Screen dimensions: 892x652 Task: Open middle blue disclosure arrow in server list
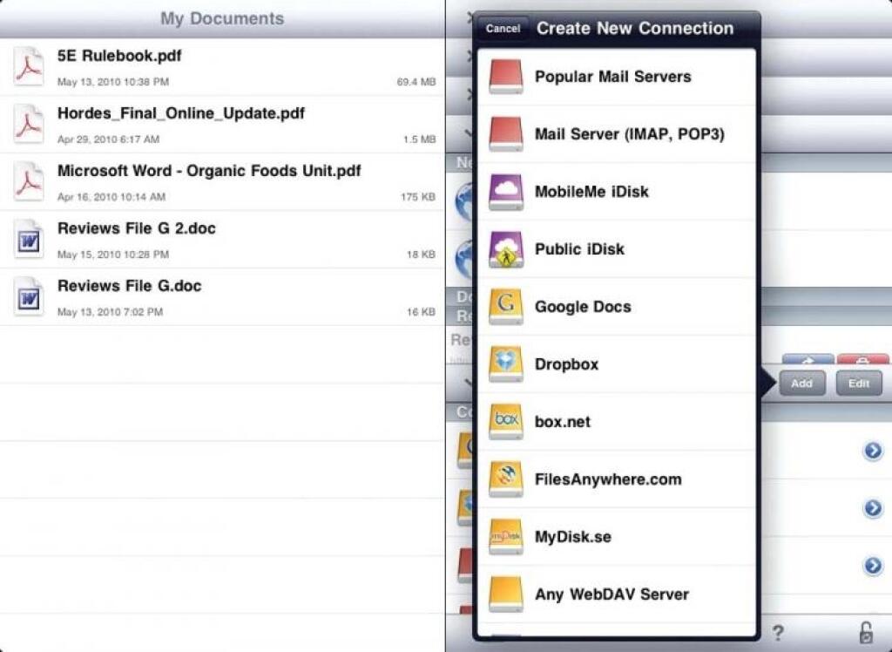(873, 508)
